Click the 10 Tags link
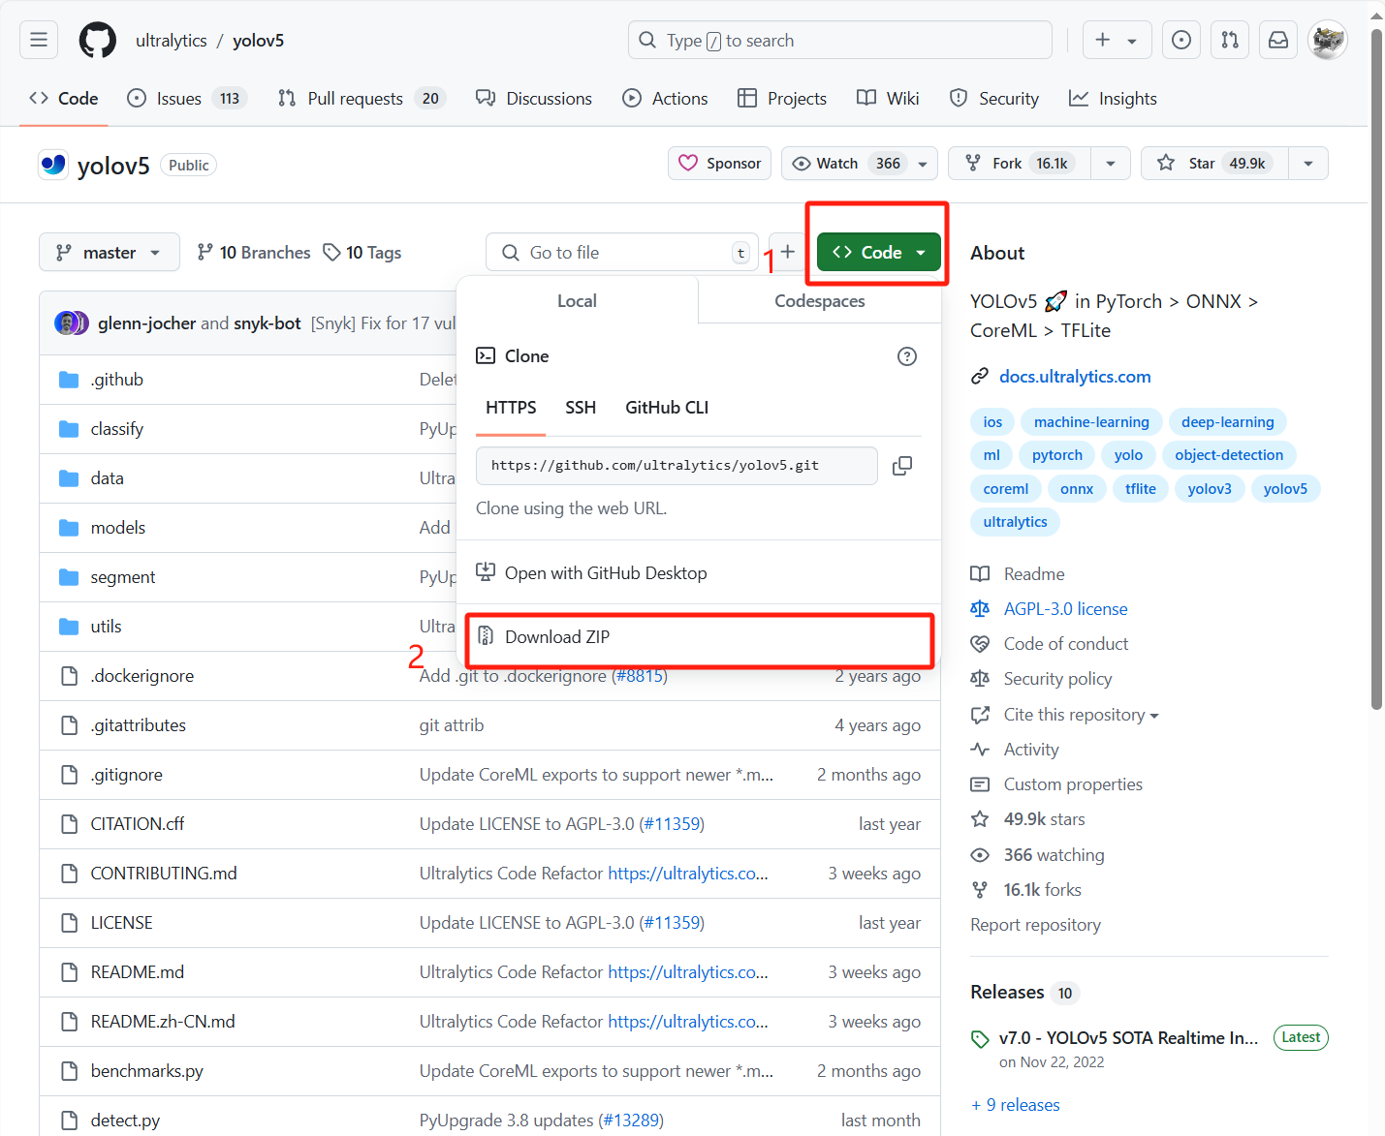1385x1136 pixels. point(362,252)
